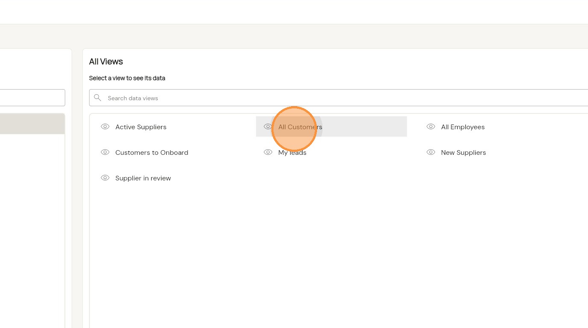Select the All Customers view

coord(300,127)
